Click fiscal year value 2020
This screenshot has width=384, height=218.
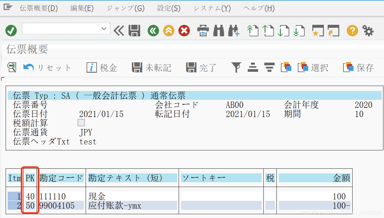point(364,105)
